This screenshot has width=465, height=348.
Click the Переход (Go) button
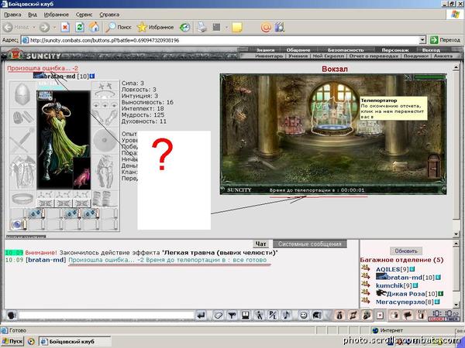445,40
